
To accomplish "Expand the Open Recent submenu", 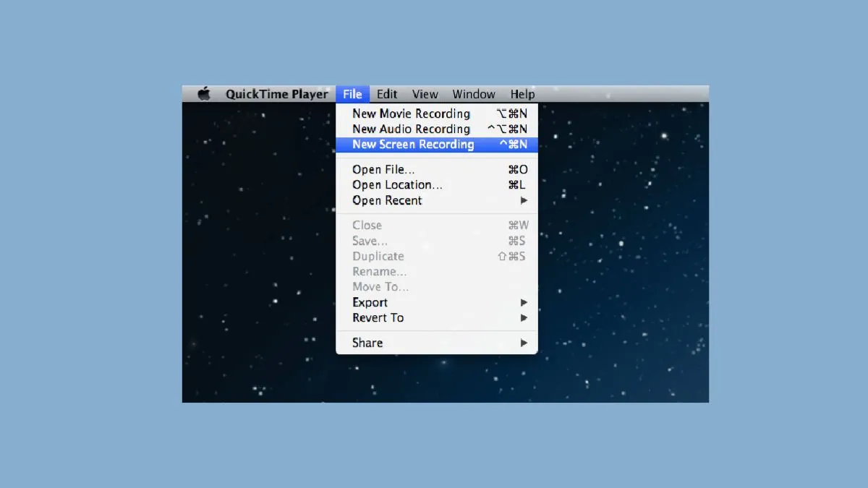I will pyautogui.click(x=387, y=200).
